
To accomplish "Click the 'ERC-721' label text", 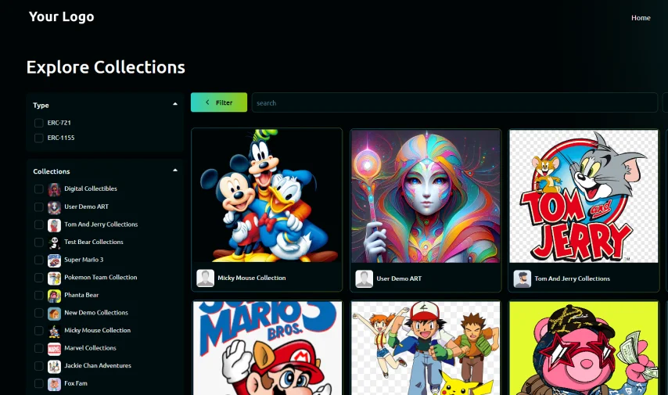I will click(59, 123).
